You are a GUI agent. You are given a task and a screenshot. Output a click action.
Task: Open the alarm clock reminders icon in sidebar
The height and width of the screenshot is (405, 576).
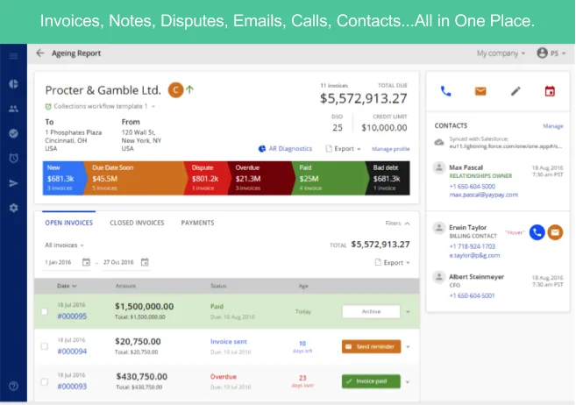tap(14, 159)
